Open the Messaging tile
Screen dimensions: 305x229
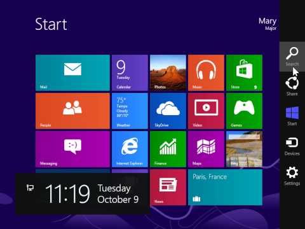[x=72, y=149]
